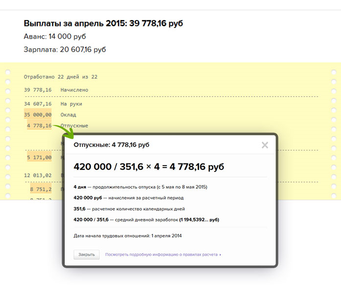Click the small arrow after the rules link

point(221,254)
